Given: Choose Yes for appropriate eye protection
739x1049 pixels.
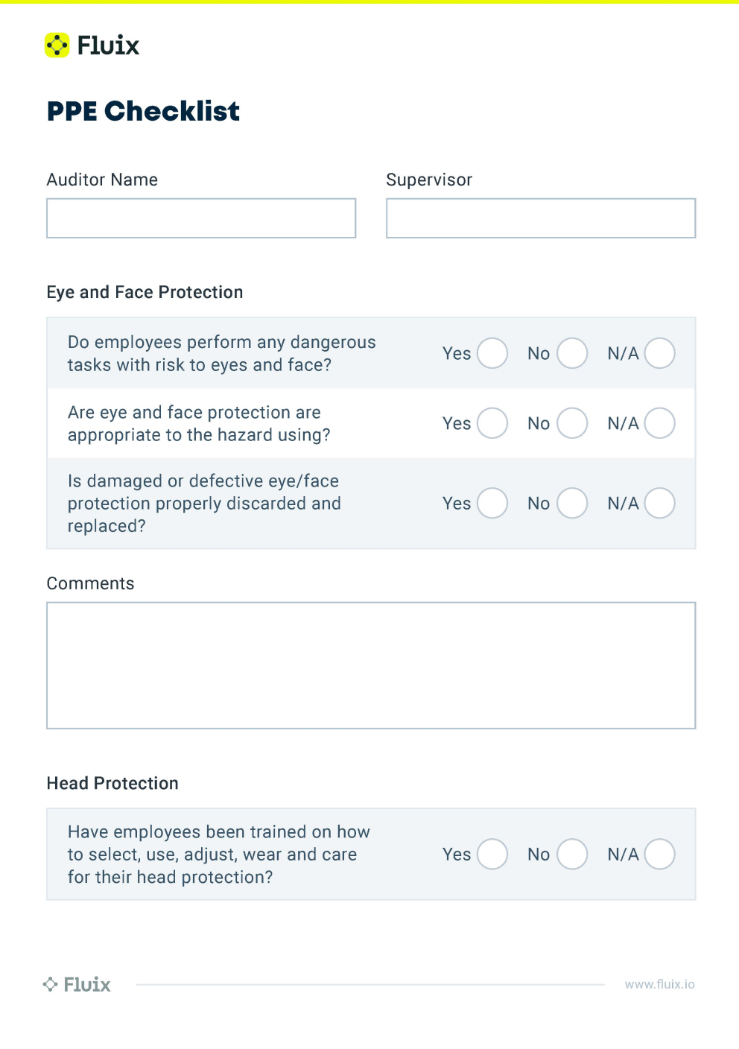Looking at the screenshot, I should pyautogui.click(x=492, y=423).
